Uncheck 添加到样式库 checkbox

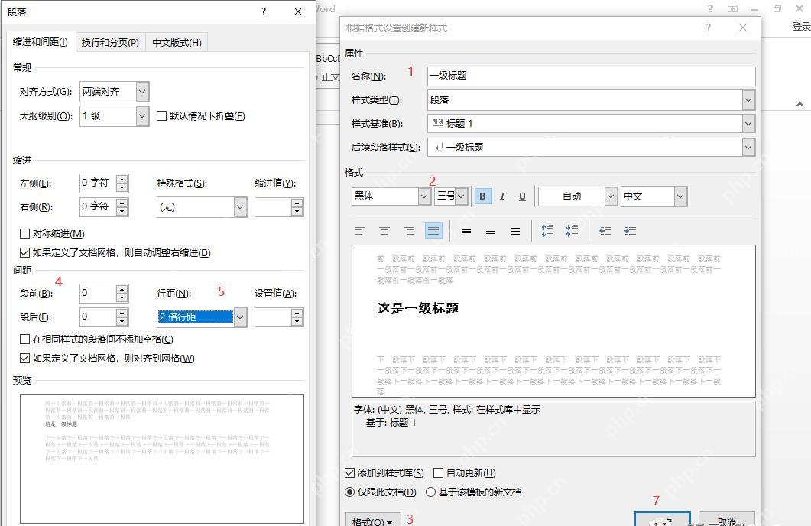349,472
